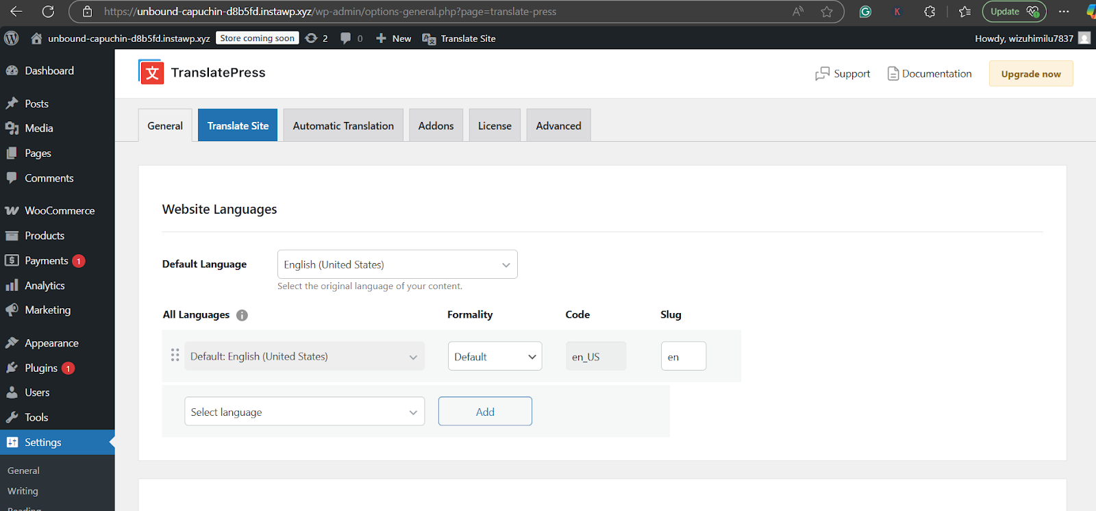This screenshot has height=511, width=1096.
Task: Click the slug field containing en
Action: tap(684, 356)
